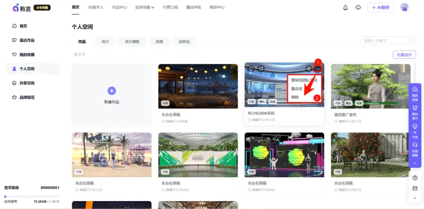This screenshot has height=209, width=424.
Task: Click the cloud download icon
Action: [x=358, y=7]
